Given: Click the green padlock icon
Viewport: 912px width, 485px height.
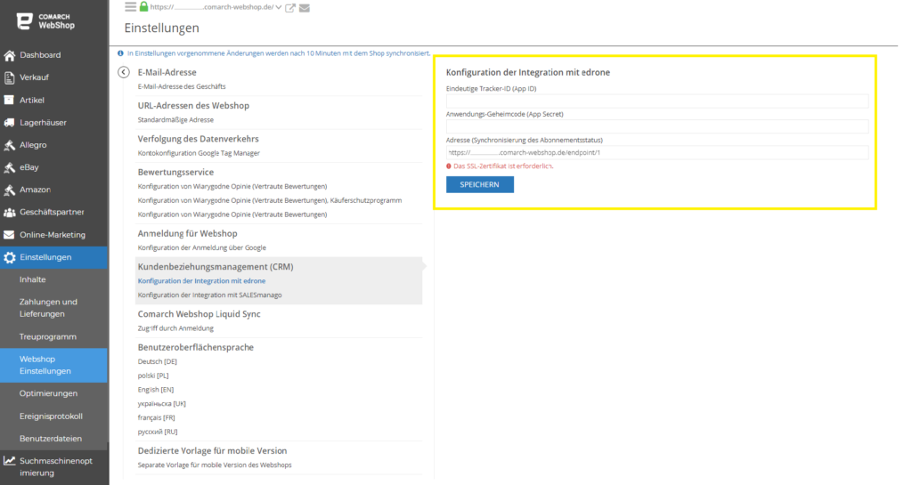Looking at the screenshot, I should (143, 6).
